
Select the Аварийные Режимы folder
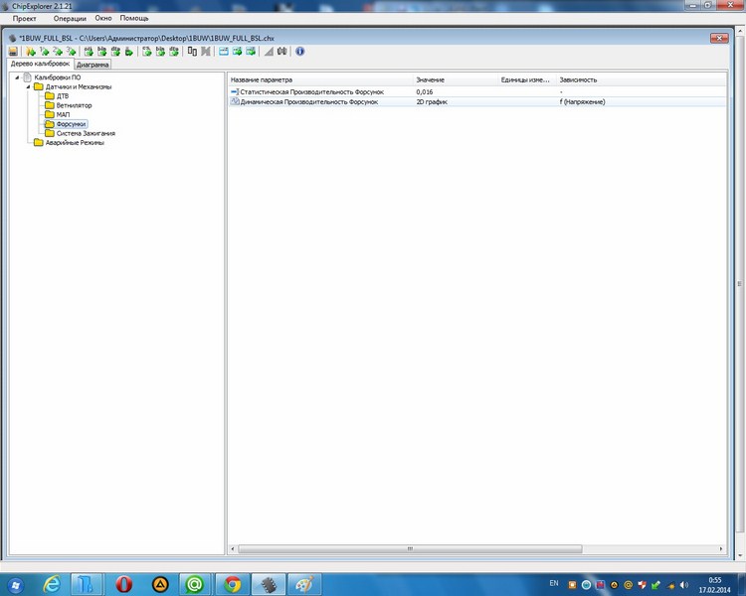pyautogui.click(x=75, y=142)
